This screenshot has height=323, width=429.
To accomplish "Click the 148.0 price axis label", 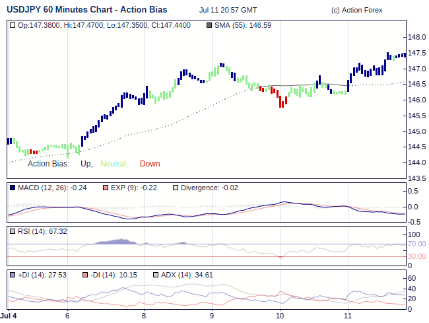I will 416,37.
